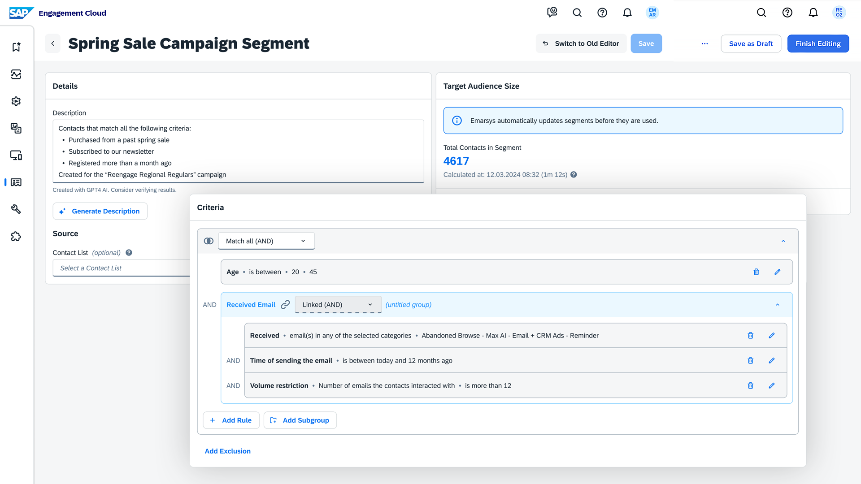Open the Match all (AND) dropdown

(266, 241)
